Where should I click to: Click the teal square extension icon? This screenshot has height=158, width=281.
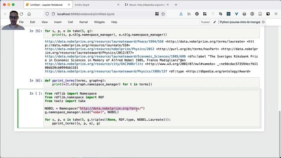[228, 14]
